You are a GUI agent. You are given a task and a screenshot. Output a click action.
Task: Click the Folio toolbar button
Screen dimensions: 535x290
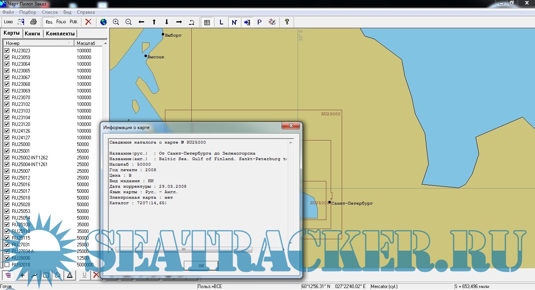61,22
